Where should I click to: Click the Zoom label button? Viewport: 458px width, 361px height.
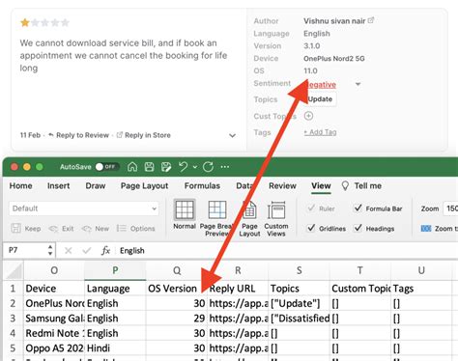point(430,208)
